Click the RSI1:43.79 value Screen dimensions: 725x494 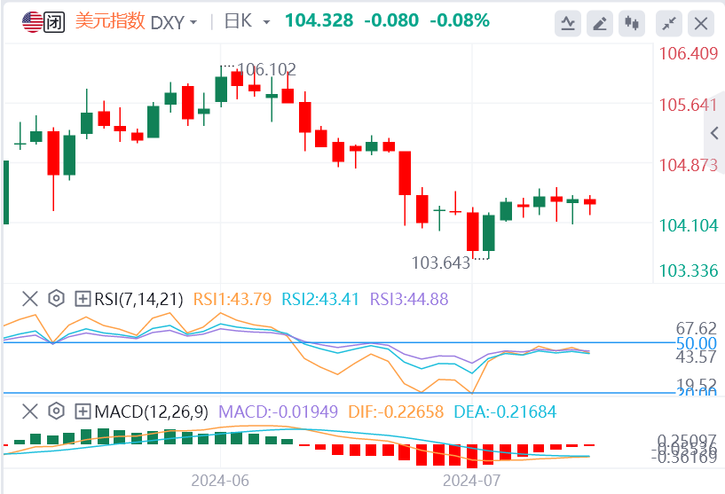click(232, 299)
